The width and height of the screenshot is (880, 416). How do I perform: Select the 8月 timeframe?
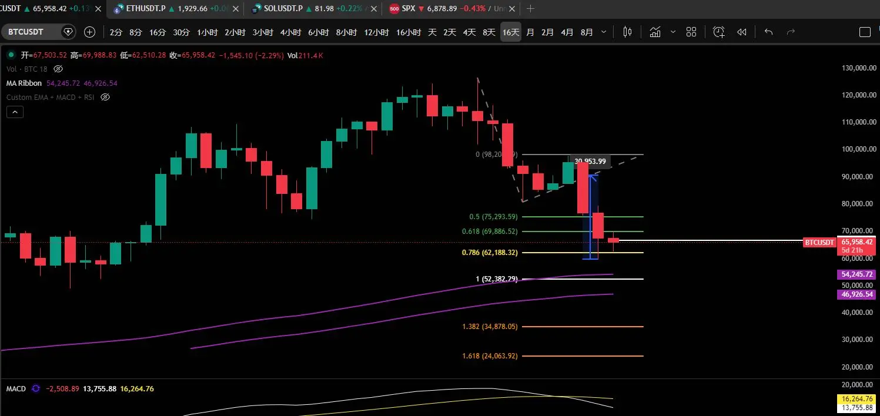587,32
